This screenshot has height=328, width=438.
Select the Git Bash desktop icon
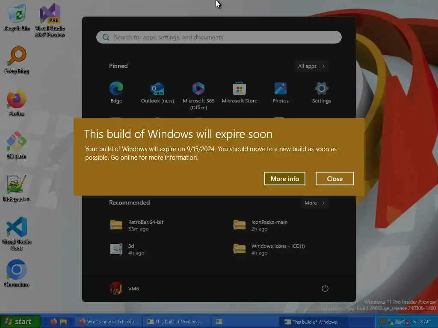click(x=17, y=145)
